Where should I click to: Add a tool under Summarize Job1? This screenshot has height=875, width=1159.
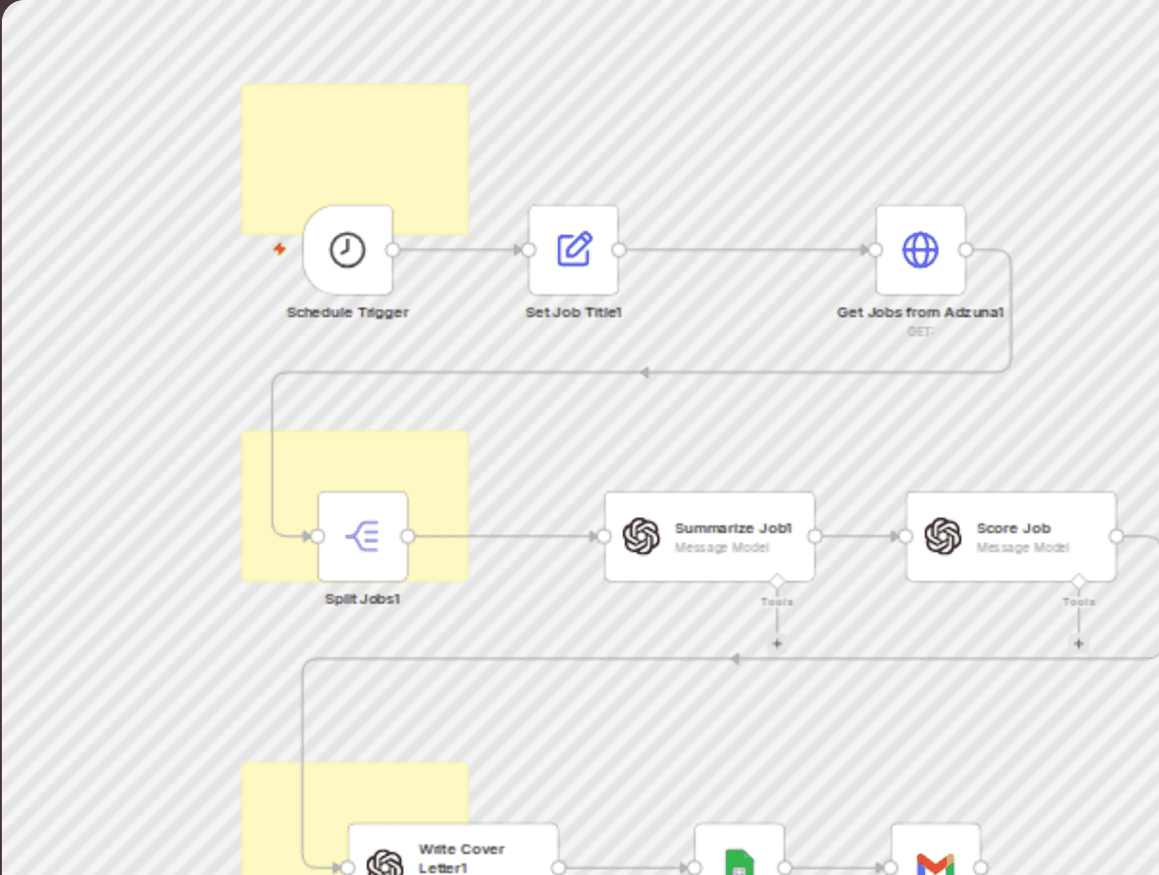[x=777, y=644]
